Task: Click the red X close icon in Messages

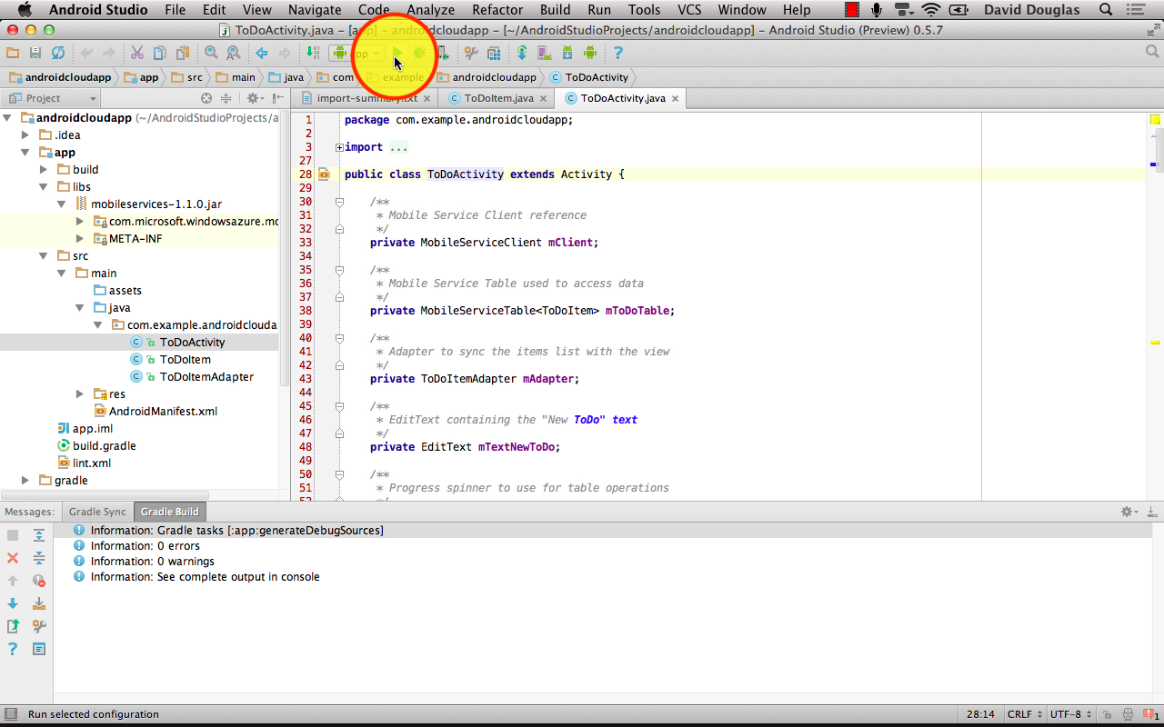Action: (x=13, y=557)
